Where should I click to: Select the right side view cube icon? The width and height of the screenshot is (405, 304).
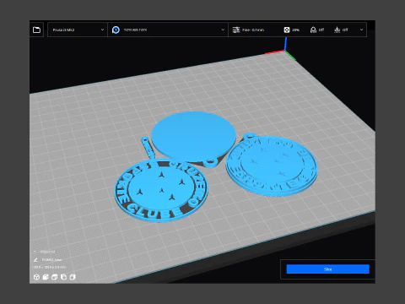(x=73, y=277)
